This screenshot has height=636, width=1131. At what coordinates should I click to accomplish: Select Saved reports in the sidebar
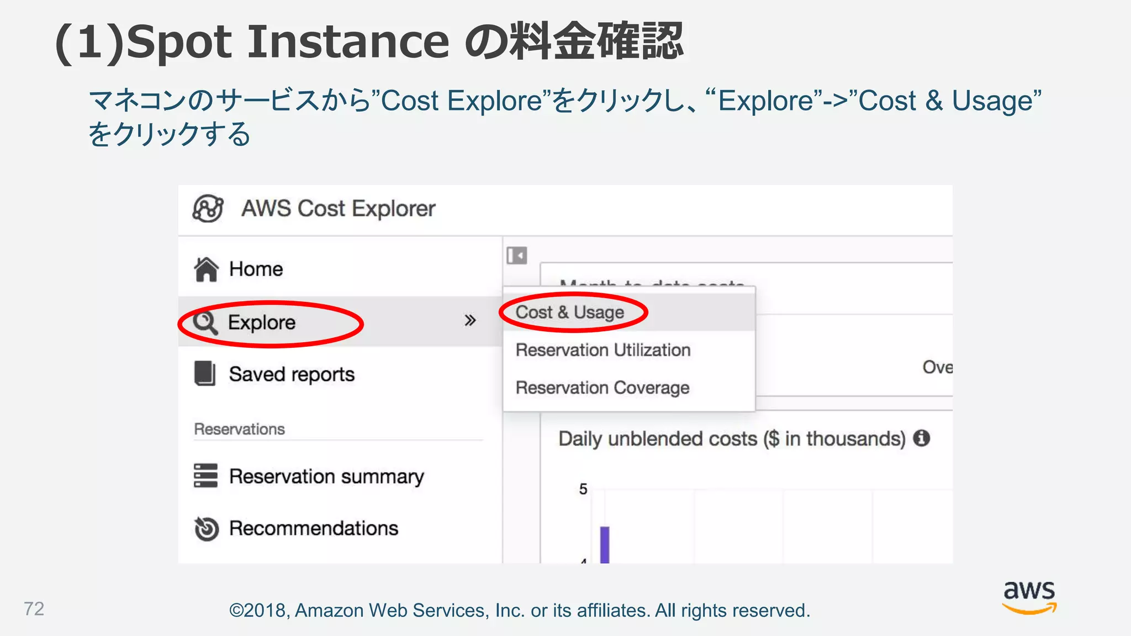point(340,374)
